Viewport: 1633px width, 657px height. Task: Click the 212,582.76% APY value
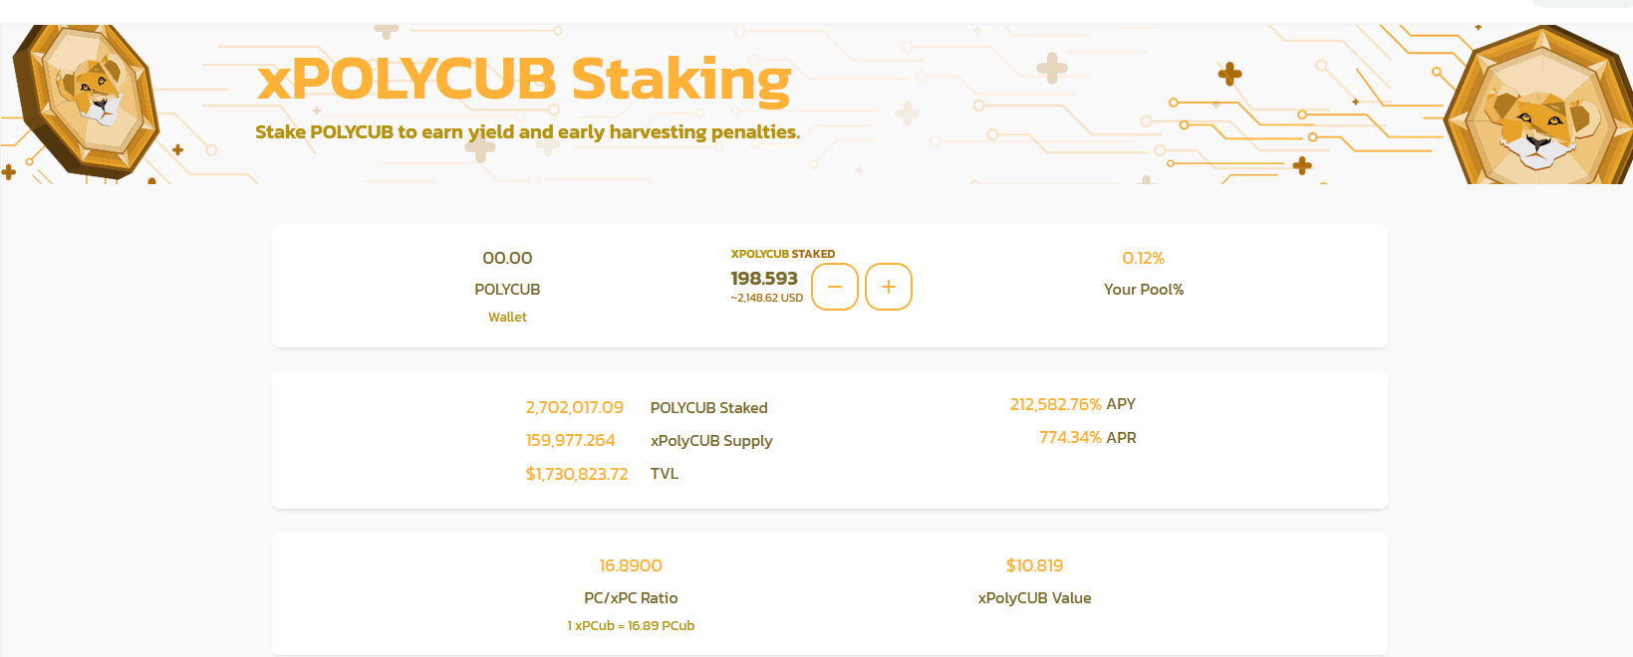1055,404
